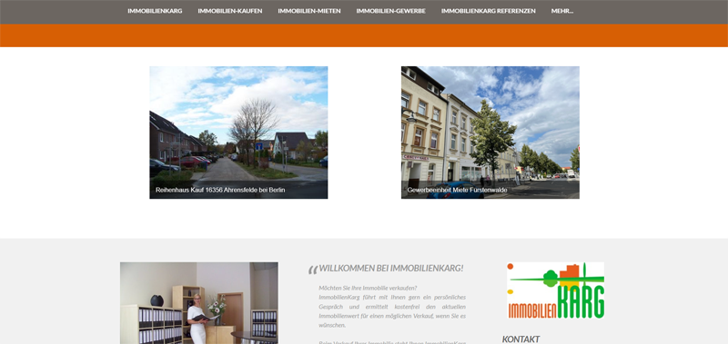Click the Ahrensfelde street photo thumbnail
The height and width of the screenshot is (344, 728).
[x=238, y=133]
